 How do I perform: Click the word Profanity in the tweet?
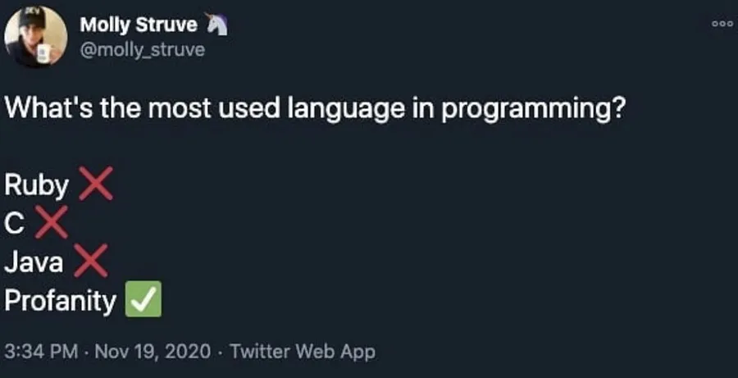point(61,302)
